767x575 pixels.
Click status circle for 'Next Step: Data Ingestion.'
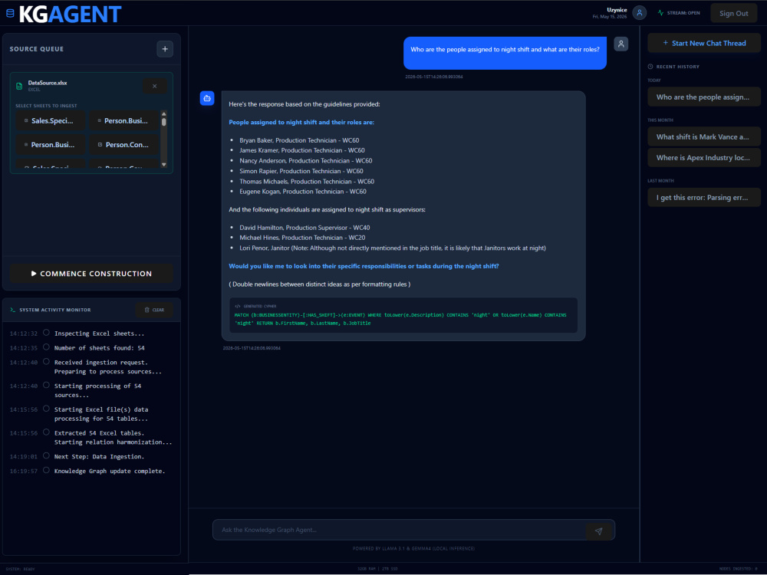(46, 455)
